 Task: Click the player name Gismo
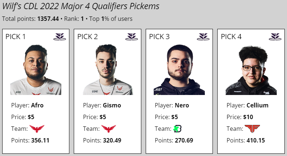point(112,105)
